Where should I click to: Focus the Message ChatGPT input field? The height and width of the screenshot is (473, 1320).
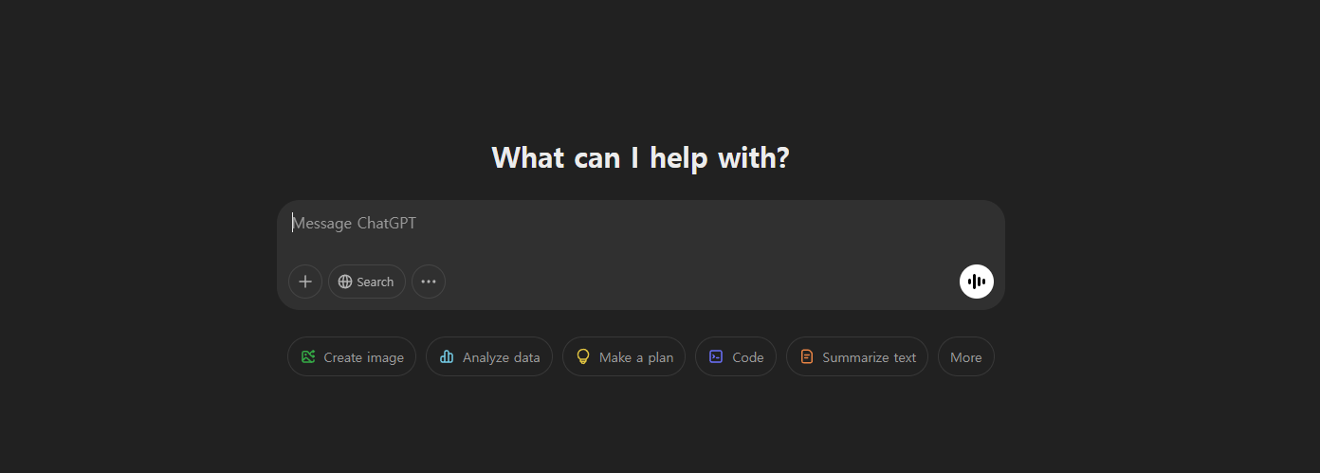[x=641, y=224]
